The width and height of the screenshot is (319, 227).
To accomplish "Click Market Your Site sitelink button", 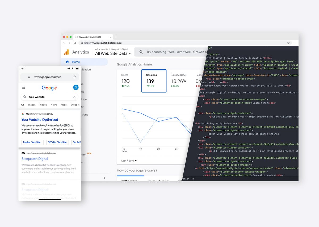I will [32, 142].
